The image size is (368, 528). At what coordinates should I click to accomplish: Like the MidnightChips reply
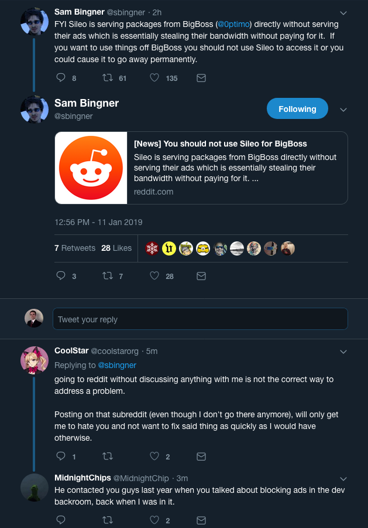coord(154,520)
